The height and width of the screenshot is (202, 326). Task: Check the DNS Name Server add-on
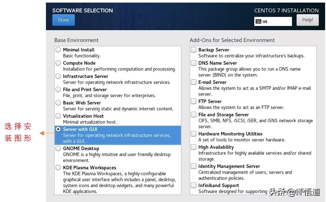(x=194, y=63)
